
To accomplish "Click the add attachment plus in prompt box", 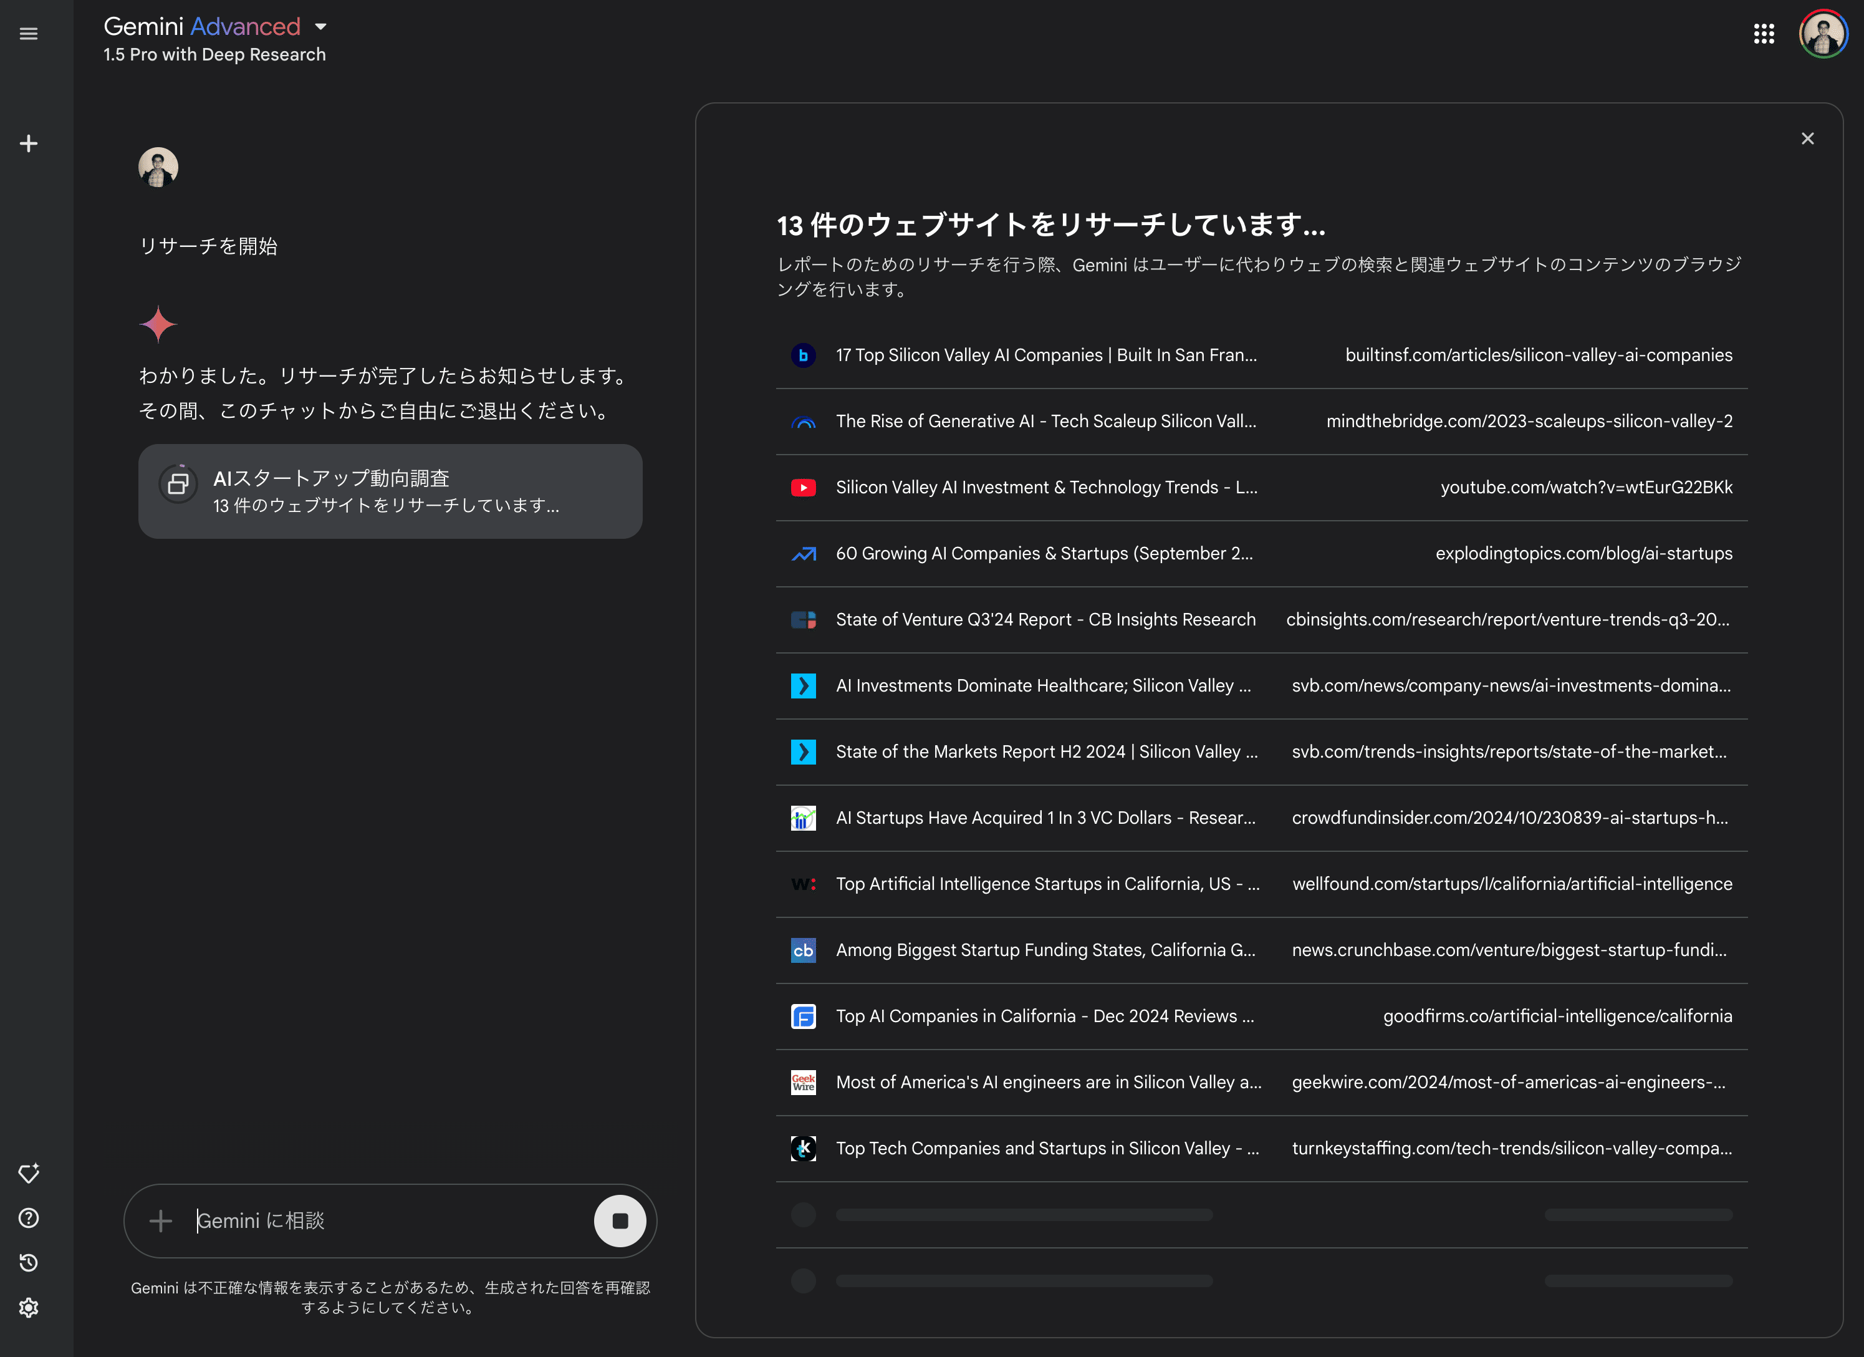I will click(x=161, y=1220).
